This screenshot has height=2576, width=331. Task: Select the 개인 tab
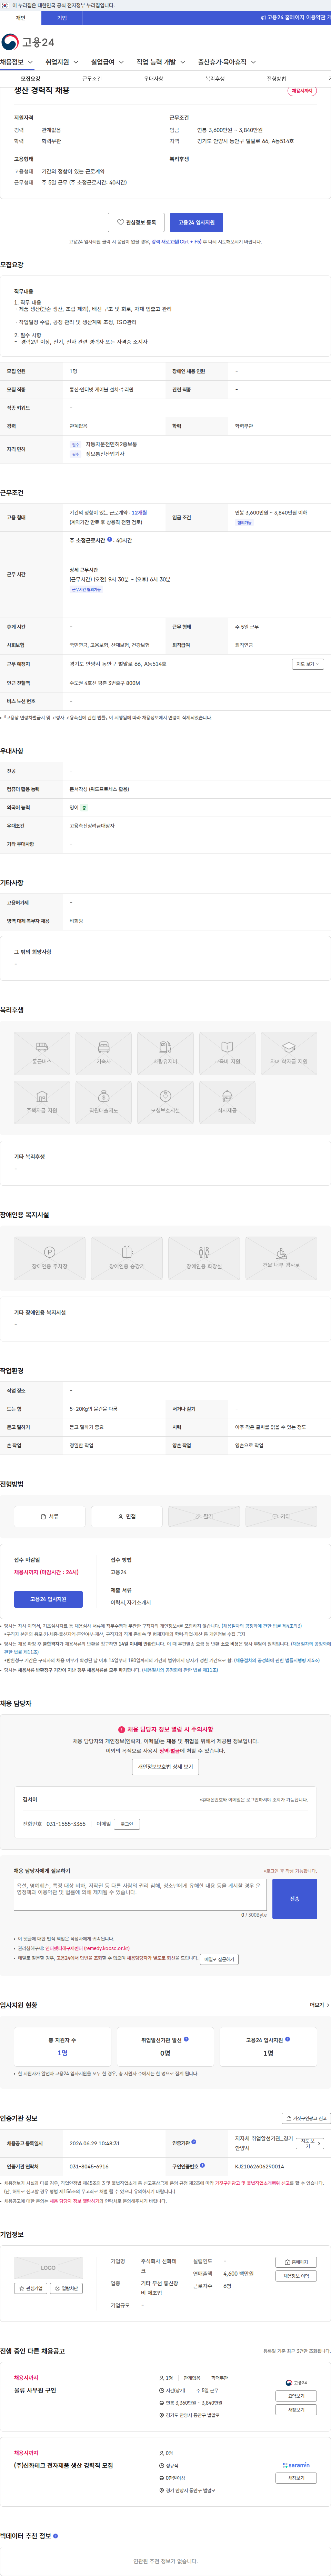(20, 18)
